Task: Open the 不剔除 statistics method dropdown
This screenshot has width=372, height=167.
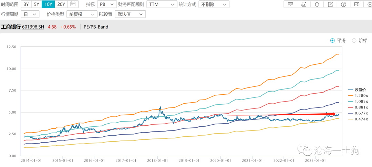Action: [x=214, y=4]
